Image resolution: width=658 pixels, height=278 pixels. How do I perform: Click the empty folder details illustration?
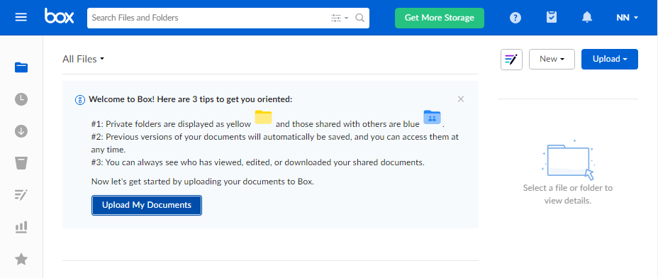(x=568, y=160)
